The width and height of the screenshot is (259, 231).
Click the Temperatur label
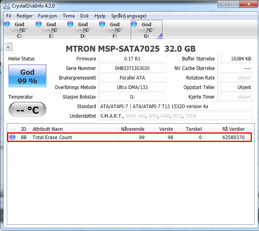click(21, 97)
